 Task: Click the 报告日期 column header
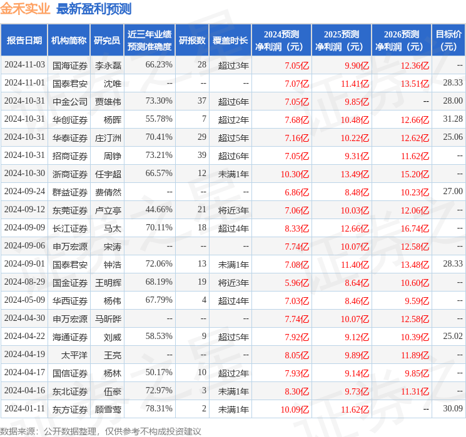click(24, 41)
